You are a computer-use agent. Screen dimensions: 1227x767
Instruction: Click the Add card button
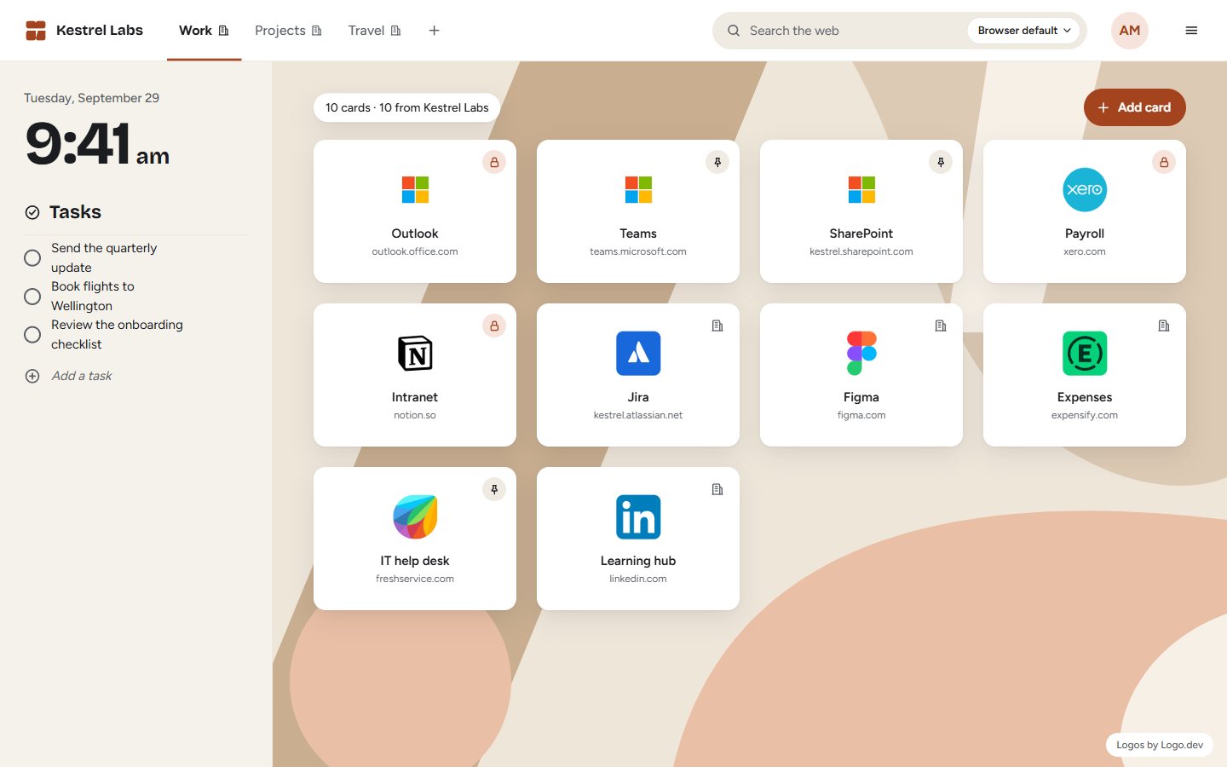pos(1135,107)
